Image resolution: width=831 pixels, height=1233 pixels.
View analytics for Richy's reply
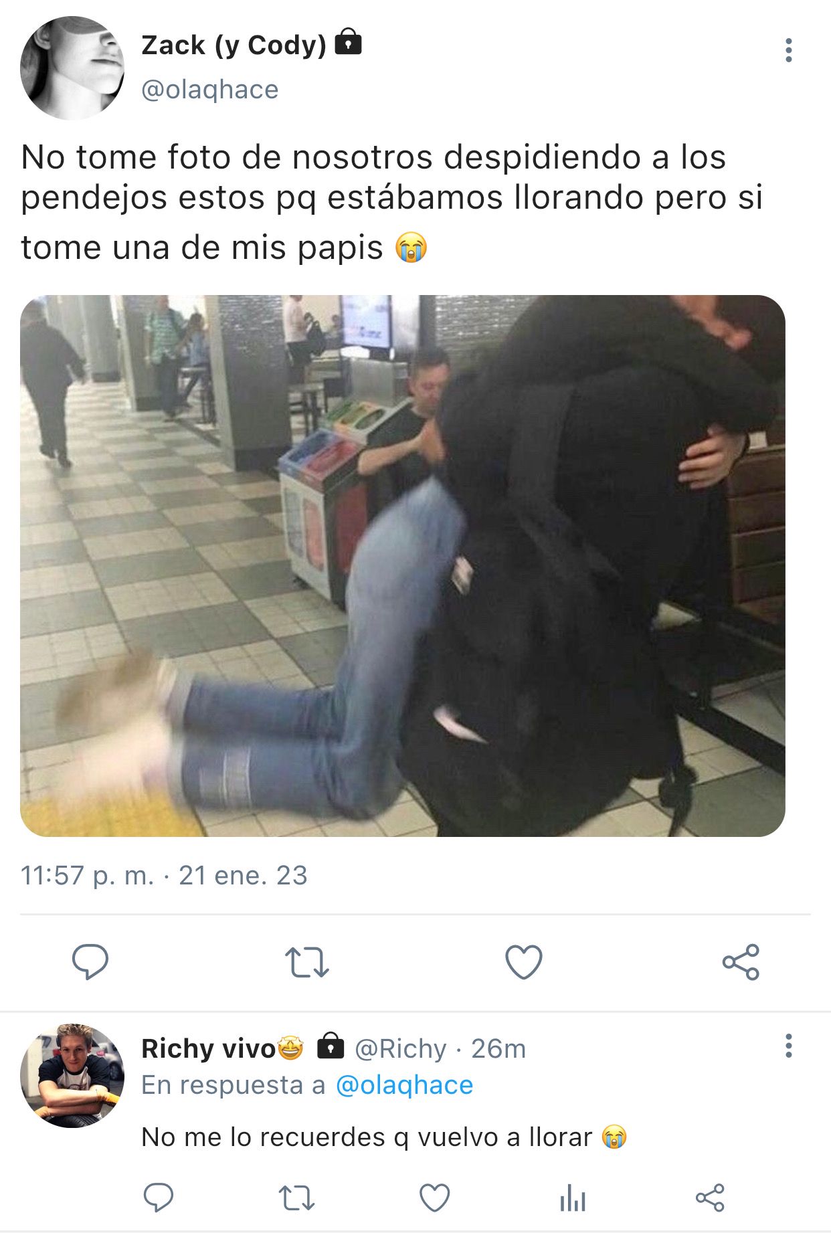(573, 1198)
